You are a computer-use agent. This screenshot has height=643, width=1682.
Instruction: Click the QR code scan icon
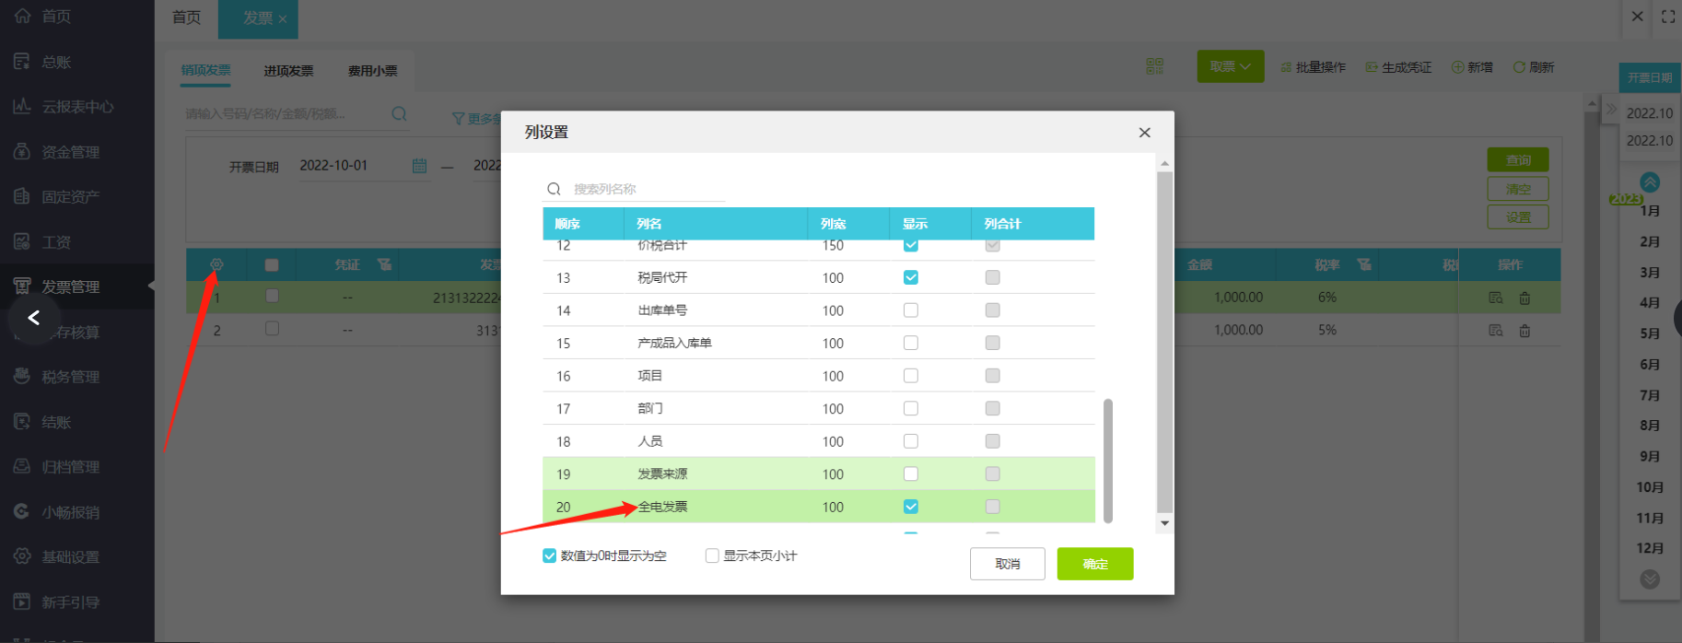click(1154, 66)
